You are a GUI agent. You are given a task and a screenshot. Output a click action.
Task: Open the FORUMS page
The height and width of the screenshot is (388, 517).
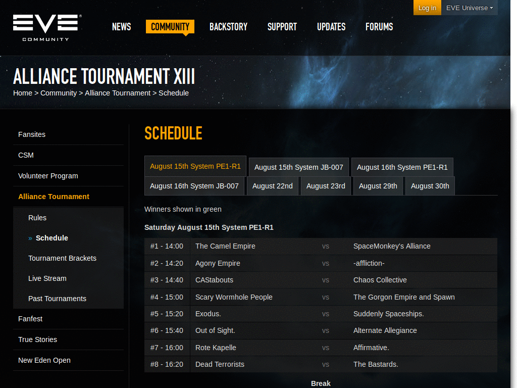(x=379, y=27)
